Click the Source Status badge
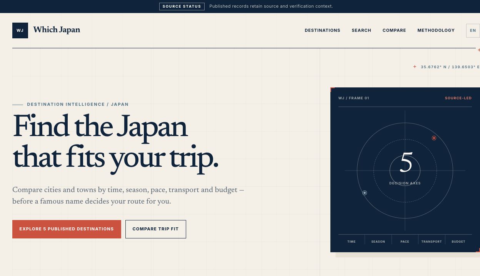 click(182, 7)
